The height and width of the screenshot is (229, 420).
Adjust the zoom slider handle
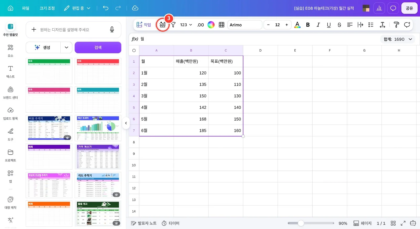click(301, 223)
